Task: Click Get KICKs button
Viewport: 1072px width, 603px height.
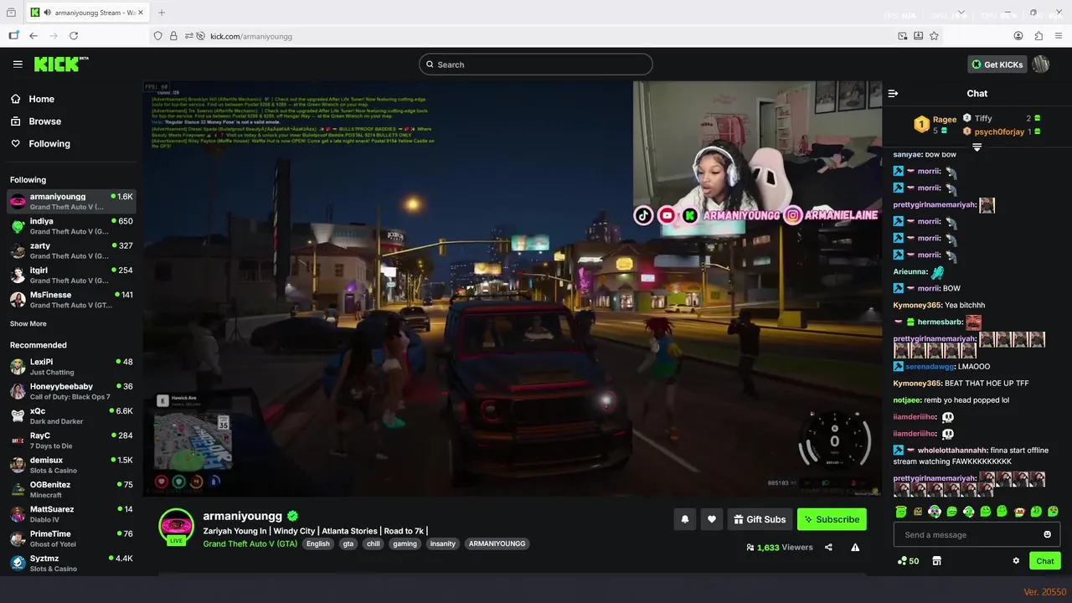Action: tap(997, 64)
